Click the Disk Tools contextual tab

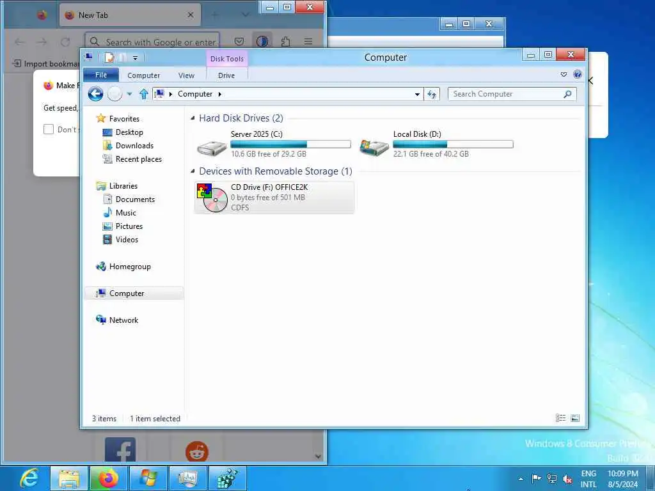pos(227,59)
